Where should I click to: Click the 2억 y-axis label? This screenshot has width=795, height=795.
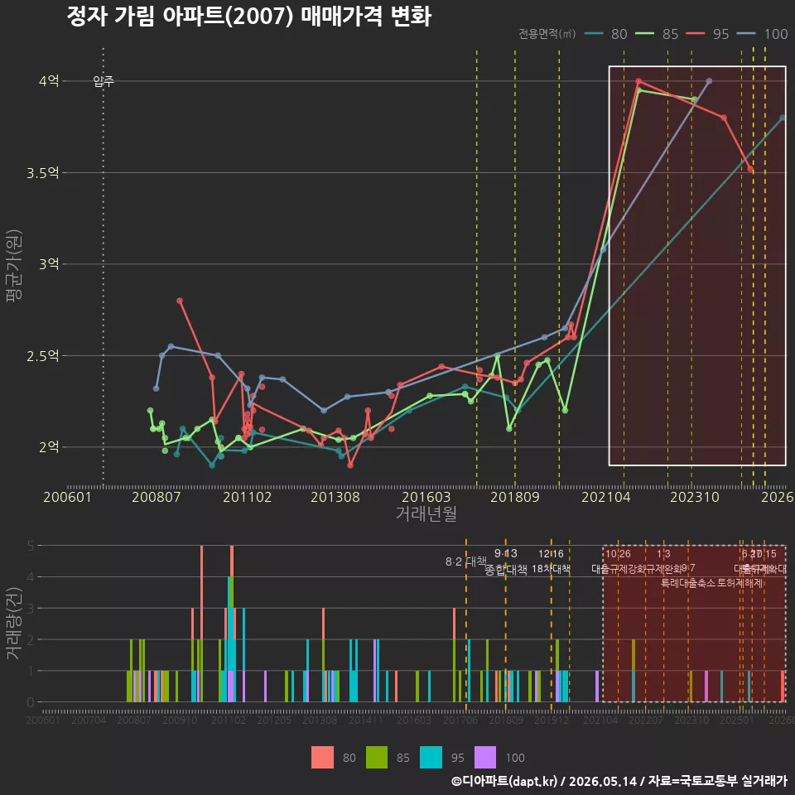49,447
